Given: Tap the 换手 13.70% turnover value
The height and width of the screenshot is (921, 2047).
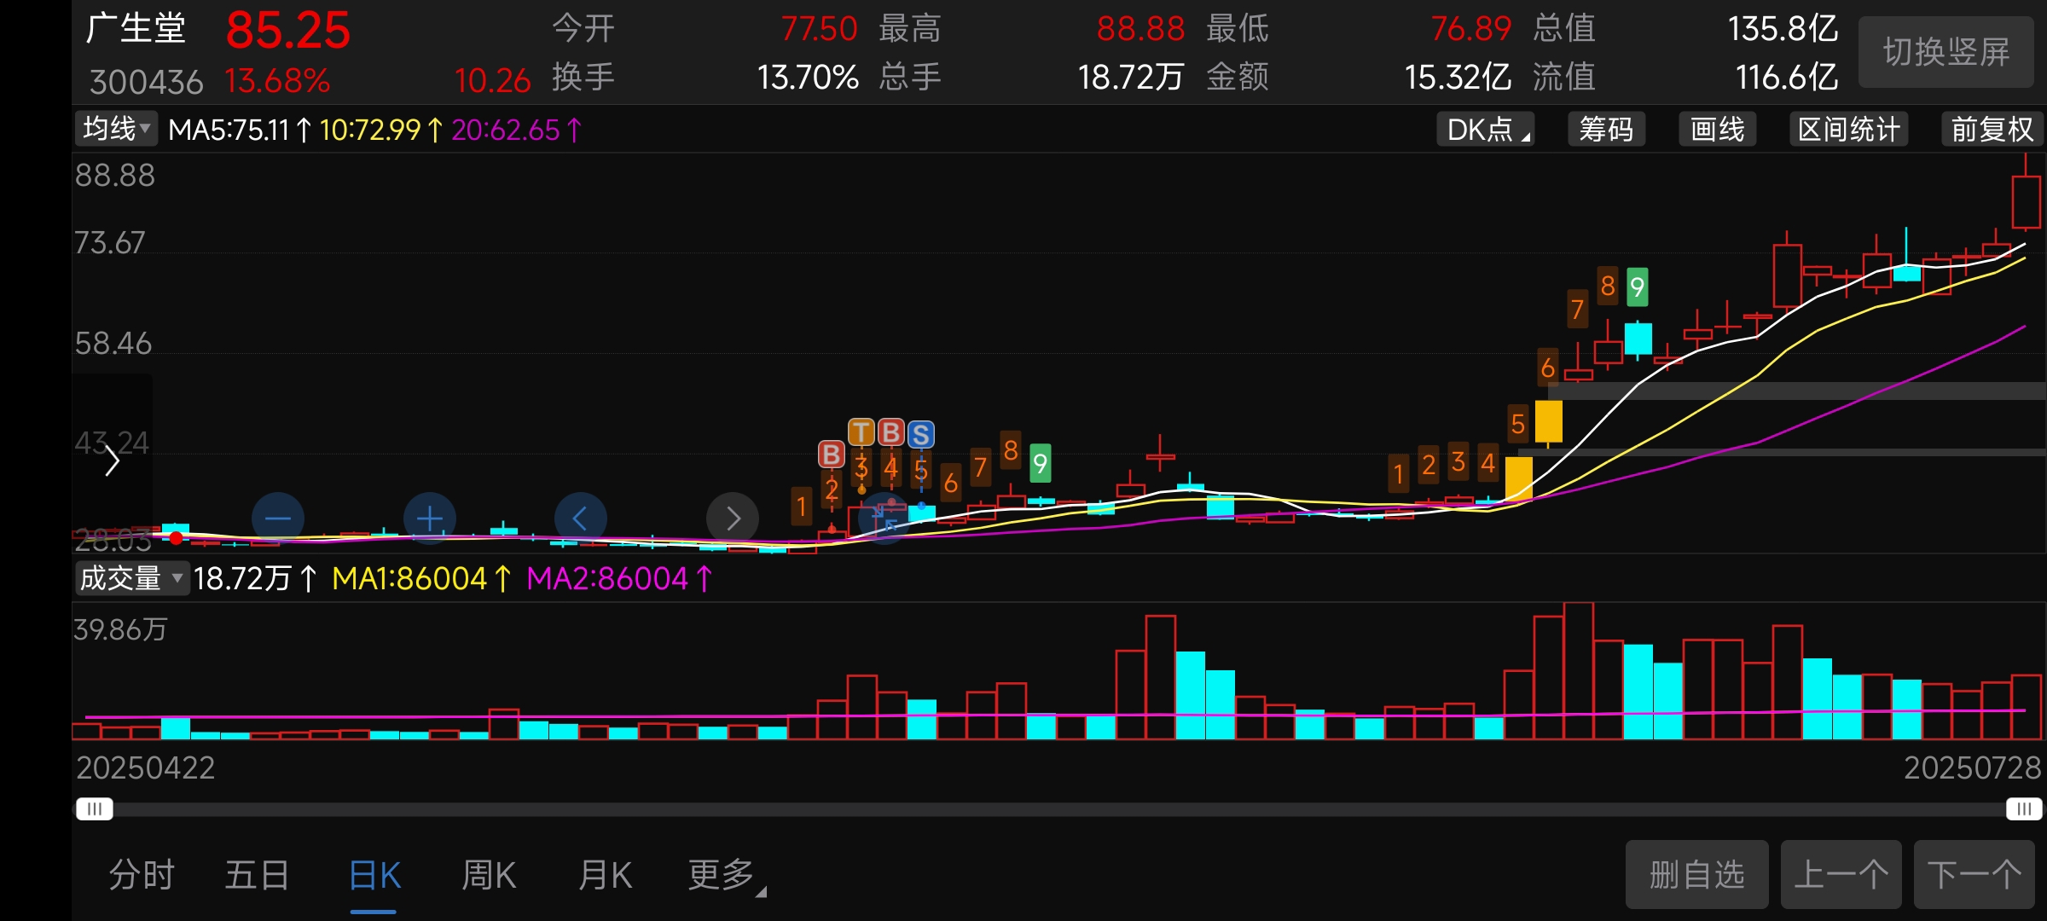Looking at the screenshot, I should pyautogui.click(x=807, y=78).
